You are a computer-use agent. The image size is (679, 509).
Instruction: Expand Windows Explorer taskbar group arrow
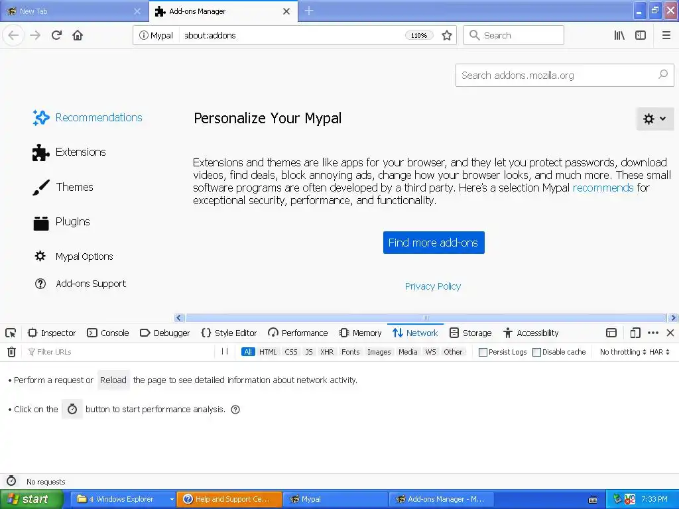pos(172,499)
